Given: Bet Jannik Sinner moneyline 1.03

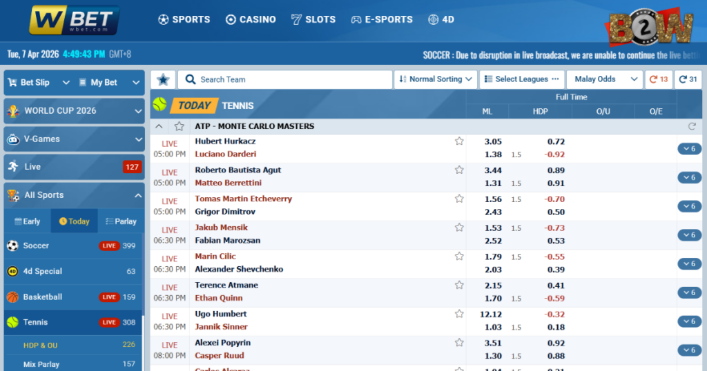Looking at the screenshot, I should [493, 328].
